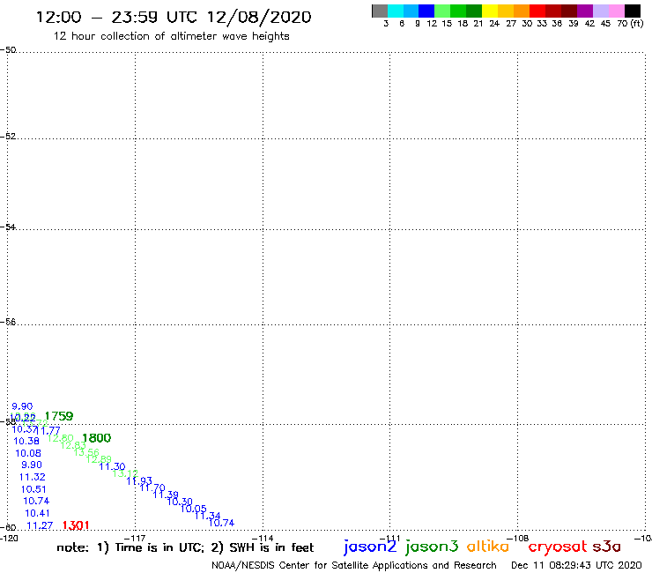
Task: Pick the light-blue legend swatch before 9
Action: click(x=411, y=11)
